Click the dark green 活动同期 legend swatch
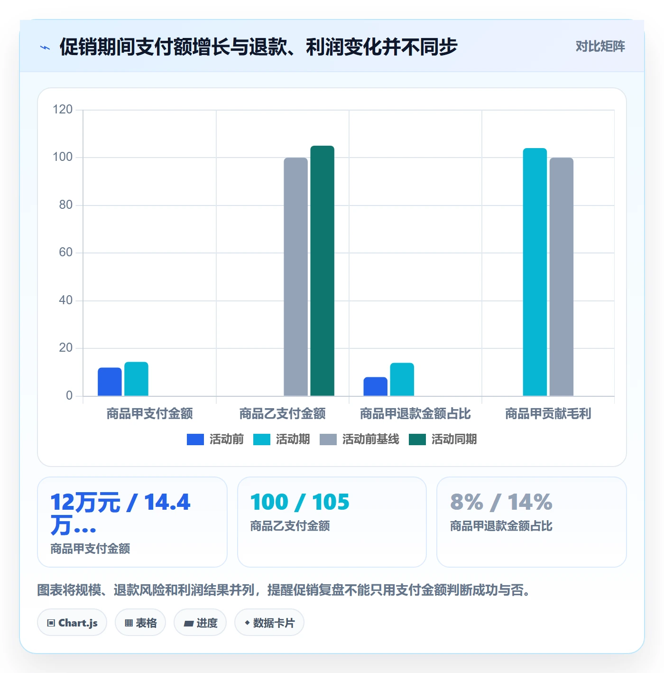Viewport: 664px width, 673px height. pos(417,439)
